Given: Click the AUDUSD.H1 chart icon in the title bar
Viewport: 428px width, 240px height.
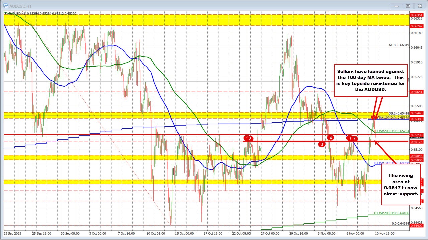Looking at the screenshot, I should pos(5,6).
